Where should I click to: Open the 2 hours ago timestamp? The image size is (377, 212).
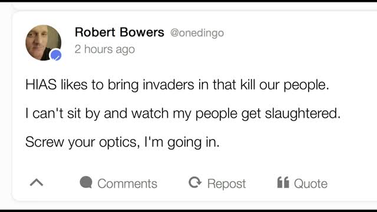tap(105, 49)
